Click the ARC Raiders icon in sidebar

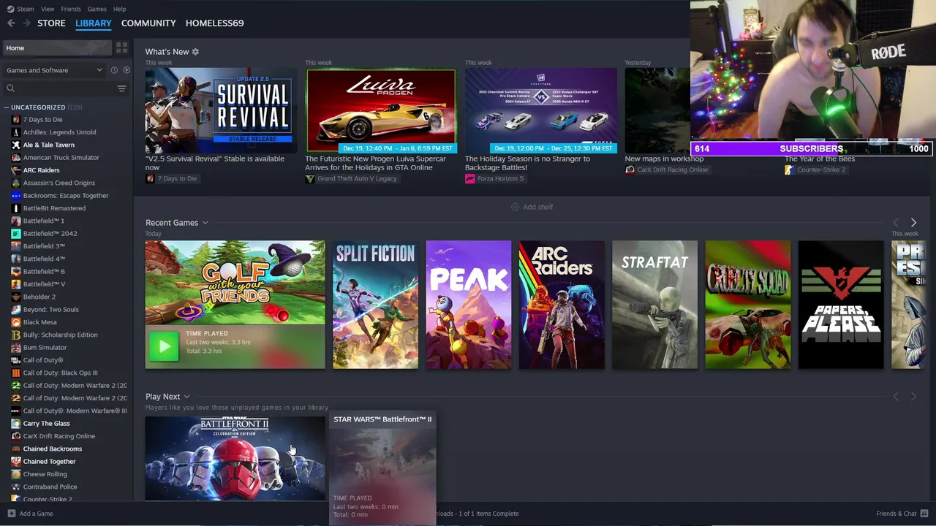coord(15,170)
